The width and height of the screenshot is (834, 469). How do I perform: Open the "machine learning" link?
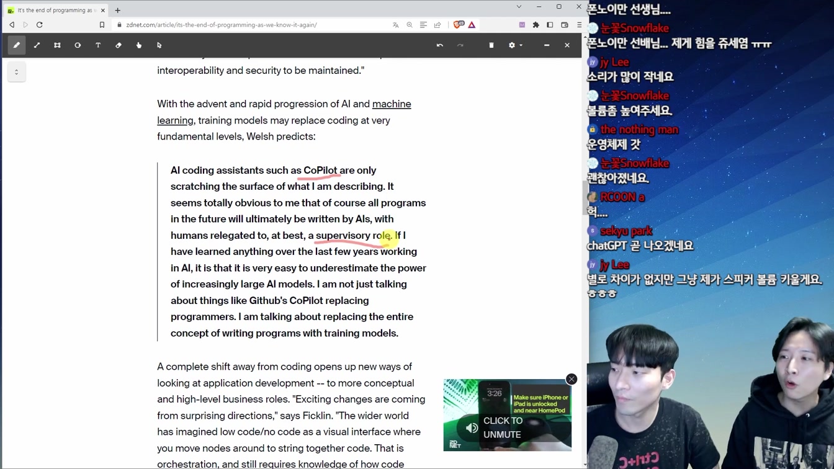[x=284, y=112]
